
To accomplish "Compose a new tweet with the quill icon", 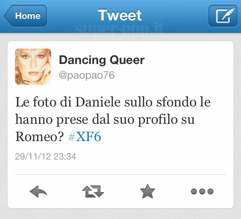I will coord(223,16).
